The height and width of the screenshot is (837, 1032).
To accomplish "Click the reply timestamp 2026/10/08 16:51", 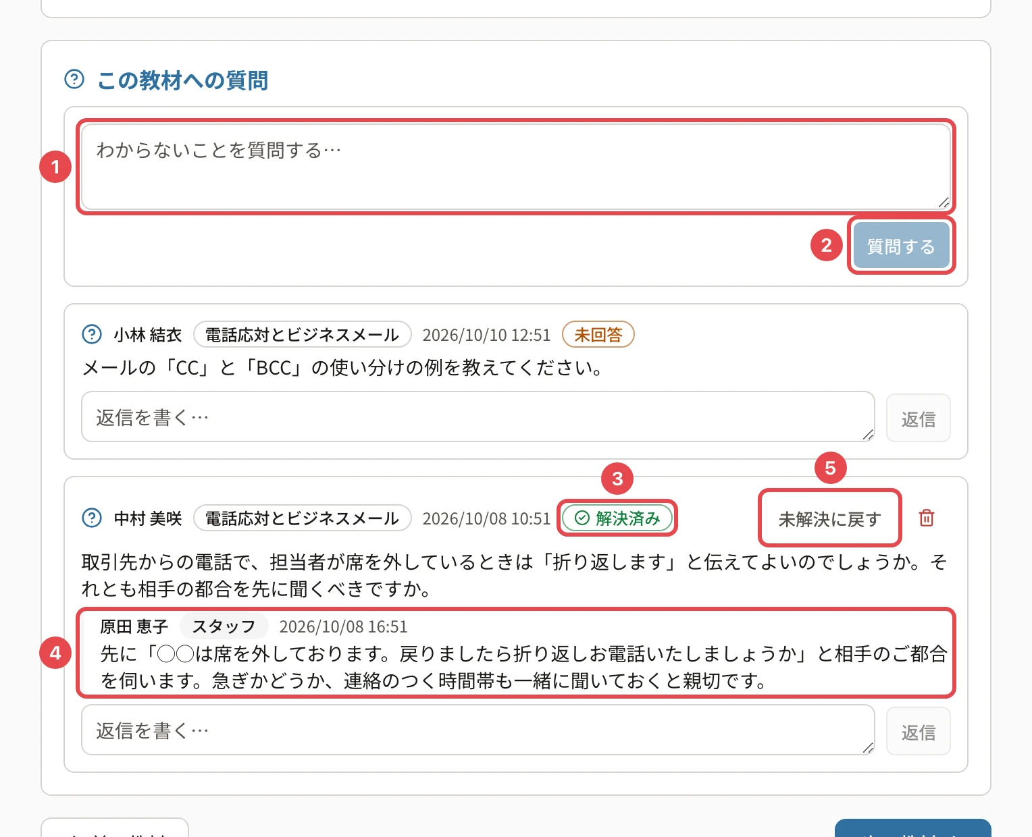I will 344,626.
